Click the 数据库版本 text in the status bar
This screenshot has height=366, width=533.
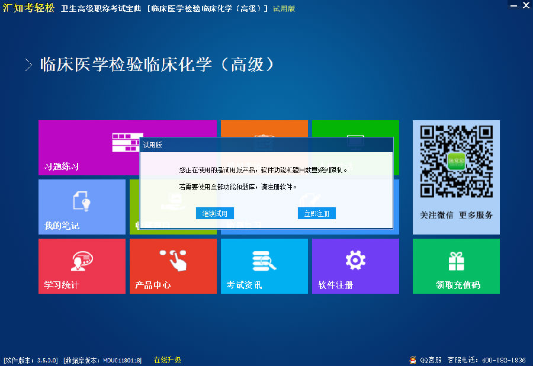click(x=102, y=360)
